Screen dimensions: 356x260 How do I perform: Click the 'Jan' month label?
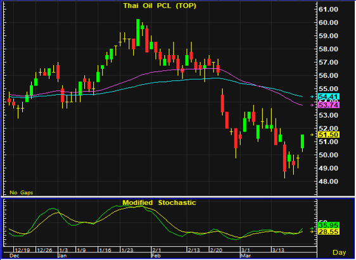62,256
